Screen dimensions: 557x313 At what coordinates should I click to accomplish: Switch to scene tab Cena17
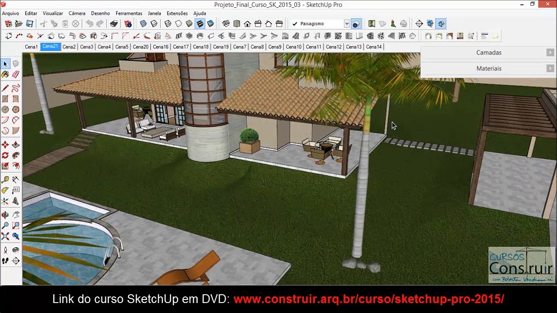(x=181, y=47)
